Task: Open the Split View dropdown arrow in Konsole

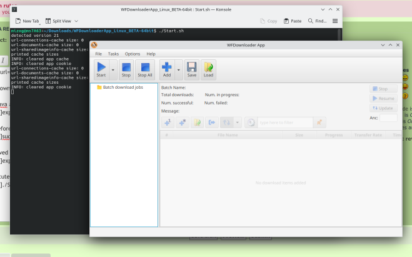Action: [76, 21]
